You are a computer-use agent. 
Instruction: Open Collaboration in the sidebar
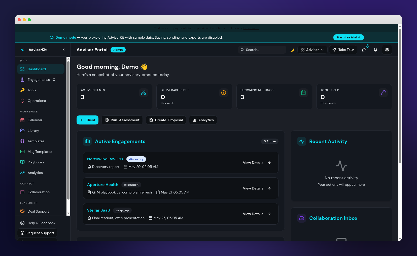(x=41, y=192)
